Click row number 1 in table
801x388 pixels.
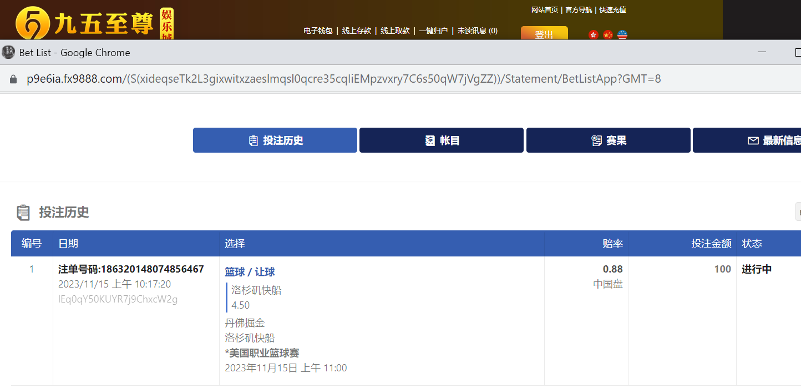[x=32, y=269]
